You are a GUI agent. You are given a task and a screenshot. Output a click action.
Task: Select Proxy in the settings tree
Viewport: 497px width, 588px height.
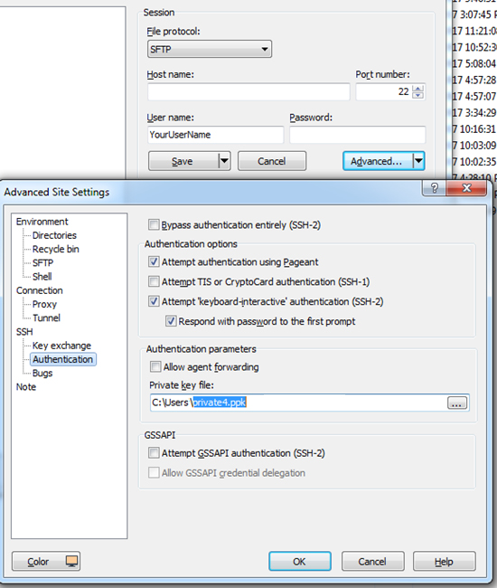44,304
